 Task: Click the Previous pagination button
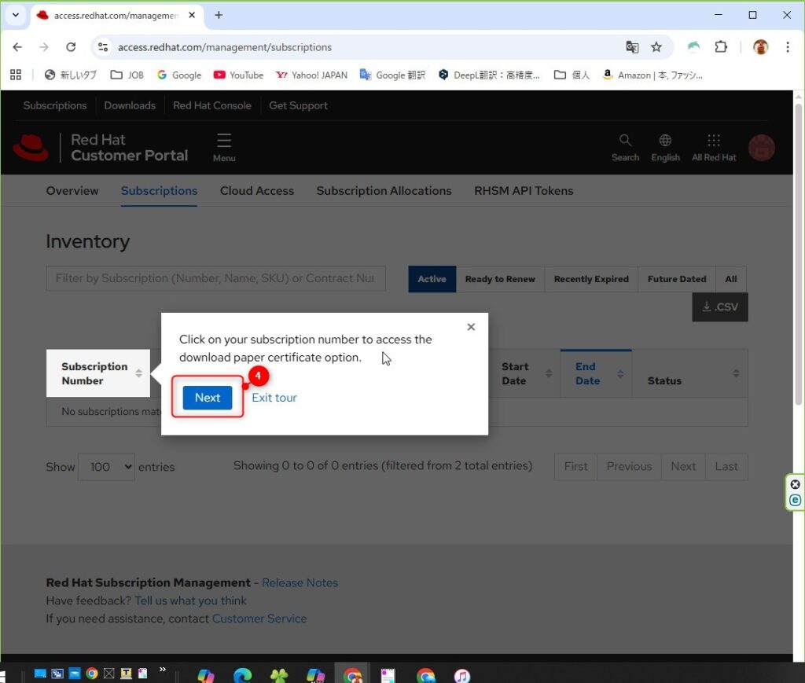click(x=629, y=466)
